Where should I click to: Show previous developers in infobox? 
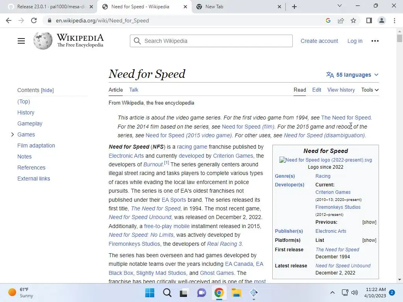[369, 222]
